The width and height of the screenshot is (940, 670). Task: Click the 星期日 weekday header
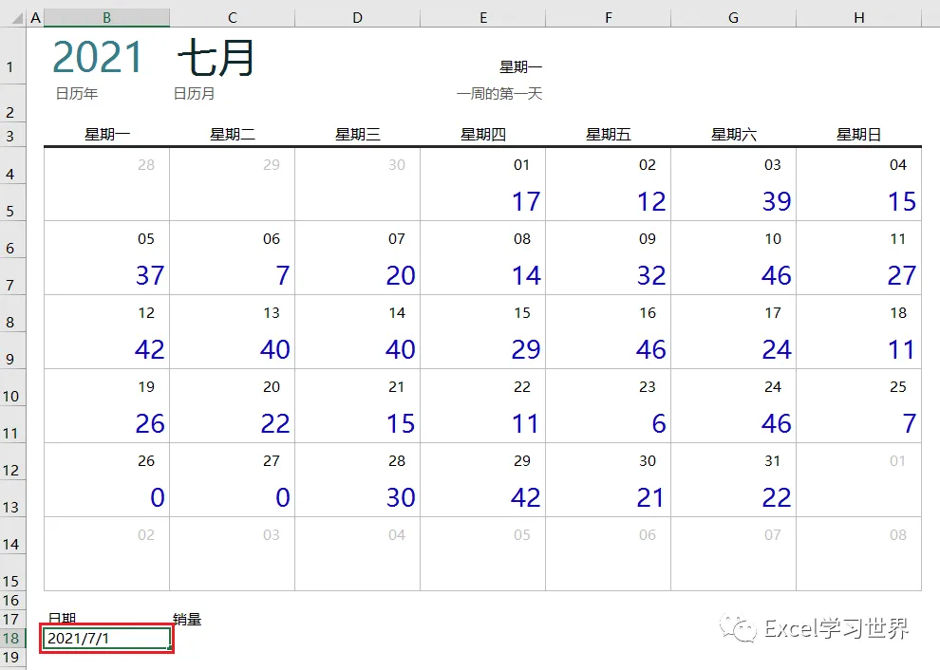click(859, 134)
